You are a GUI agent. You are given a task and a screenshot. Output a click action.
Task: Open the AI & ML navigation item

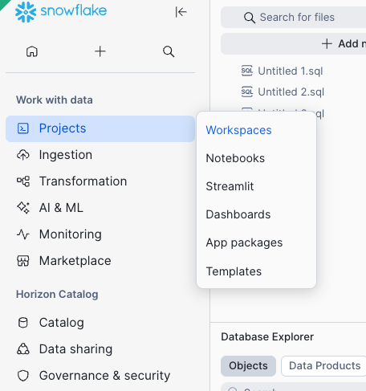click(100, 208)
